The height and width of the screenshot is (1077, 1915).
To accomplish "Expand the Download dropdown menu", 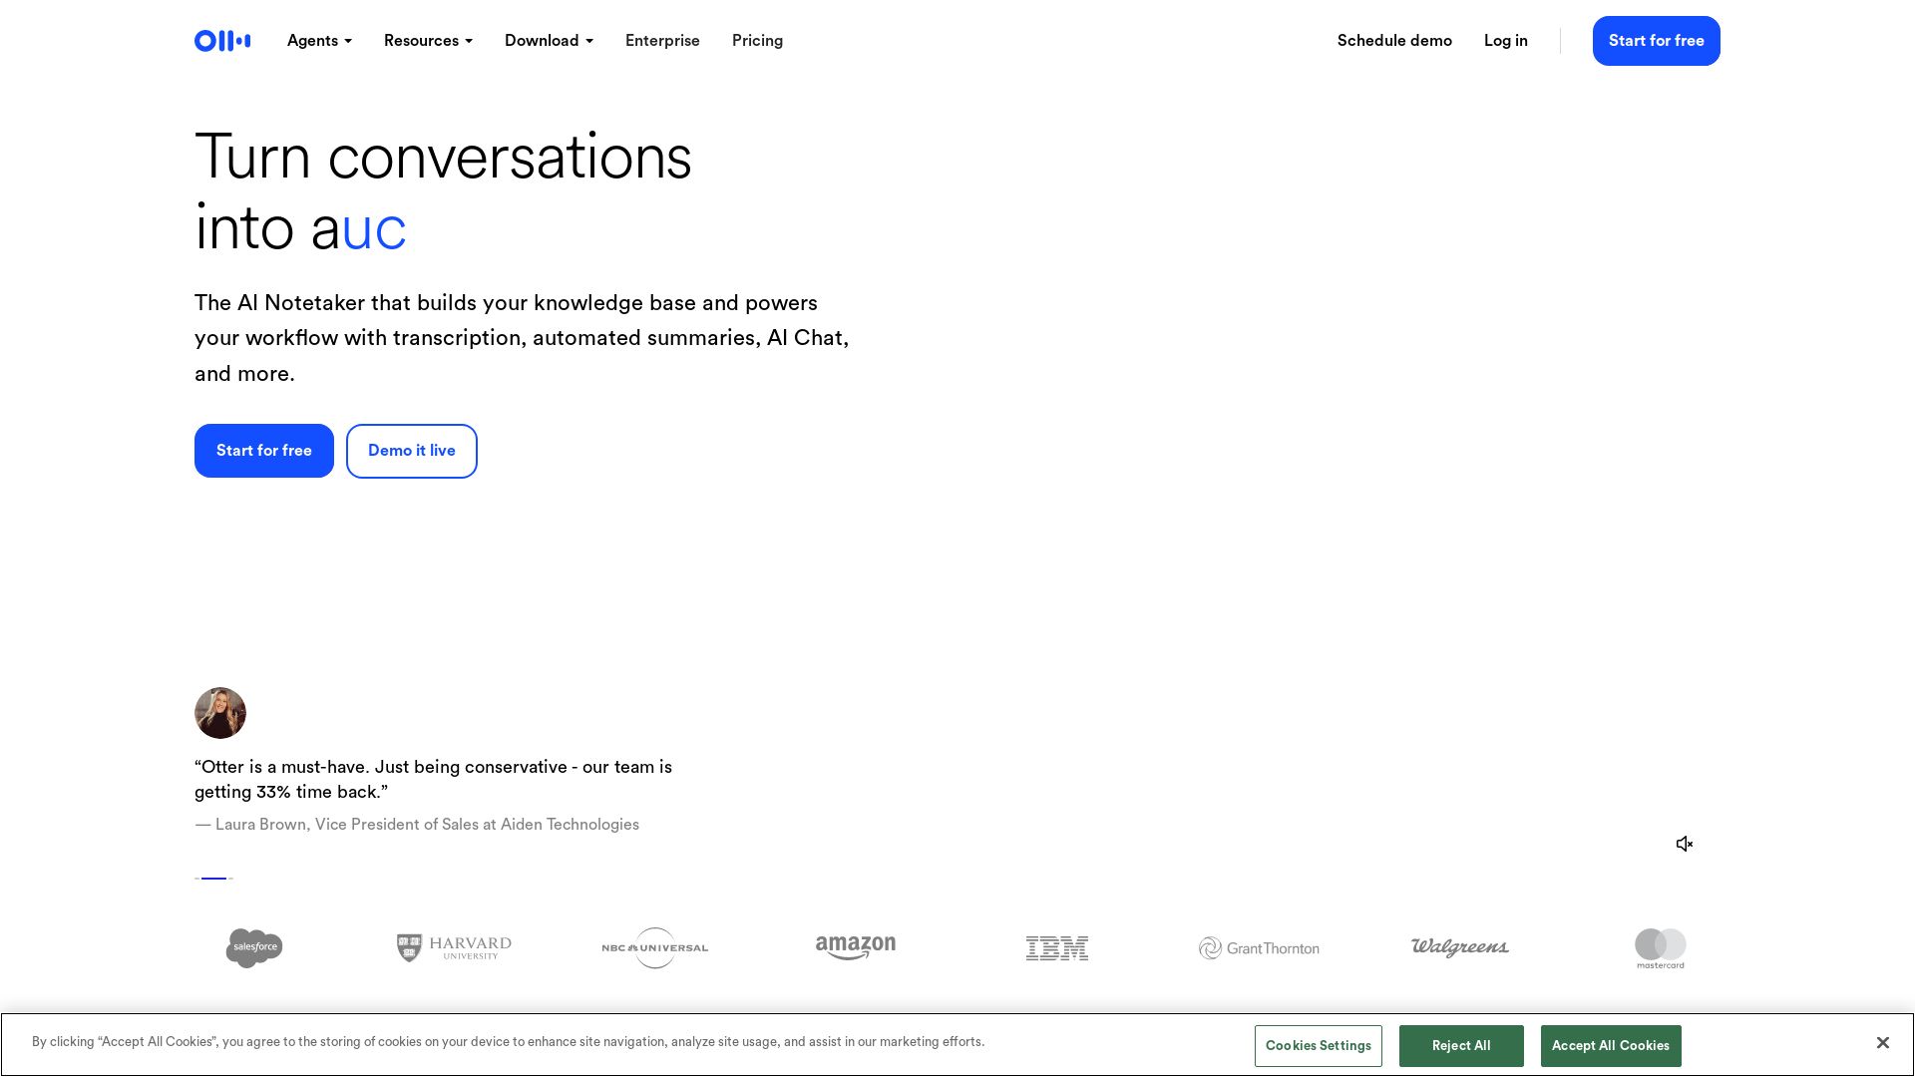I will pyautogui.click(x=549, y=41).
